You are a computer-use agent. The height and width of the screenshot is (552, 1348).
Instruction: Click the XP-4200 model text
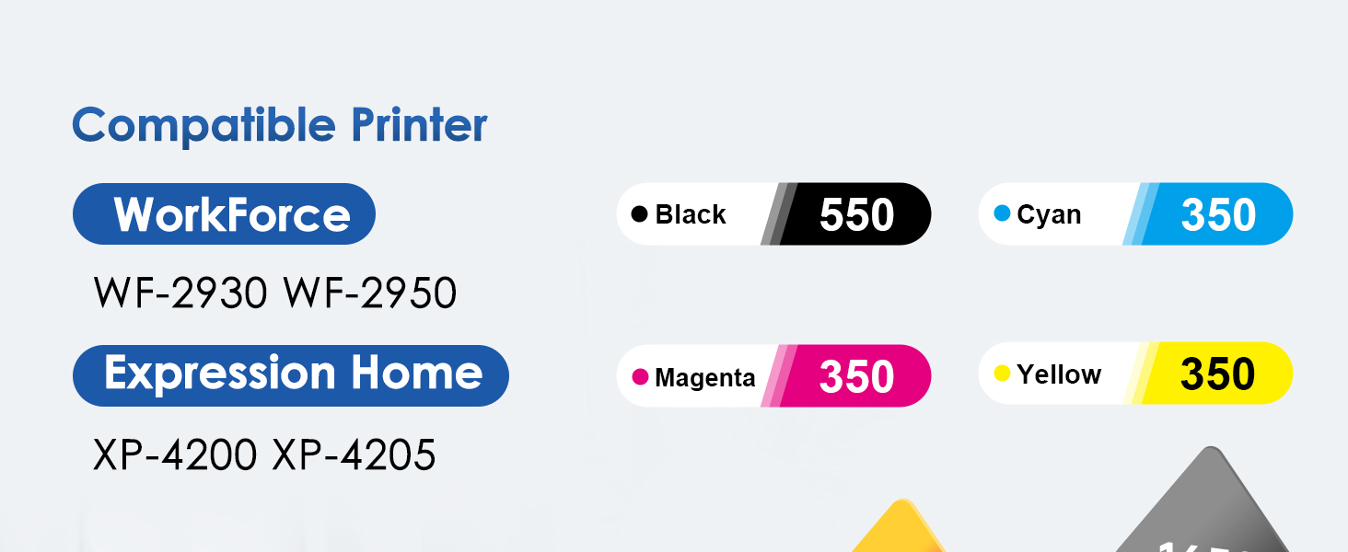[x=176, y=454]
